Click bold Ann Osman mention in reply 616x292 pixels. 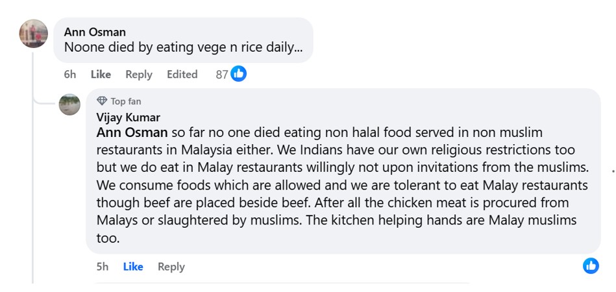point(132,132)
